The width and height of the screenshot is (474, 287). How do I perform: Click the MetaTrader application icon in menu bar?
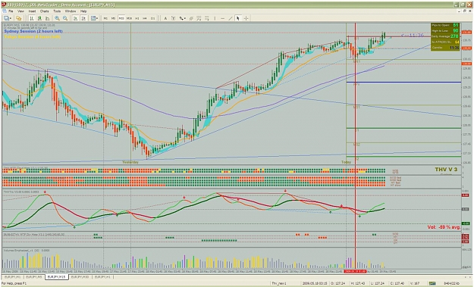point(4,11)
